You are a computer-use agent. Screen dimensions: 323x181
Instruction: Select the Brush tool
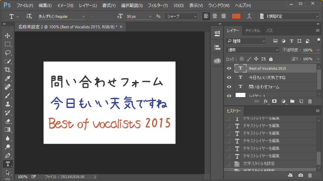[x=8, y=95]
